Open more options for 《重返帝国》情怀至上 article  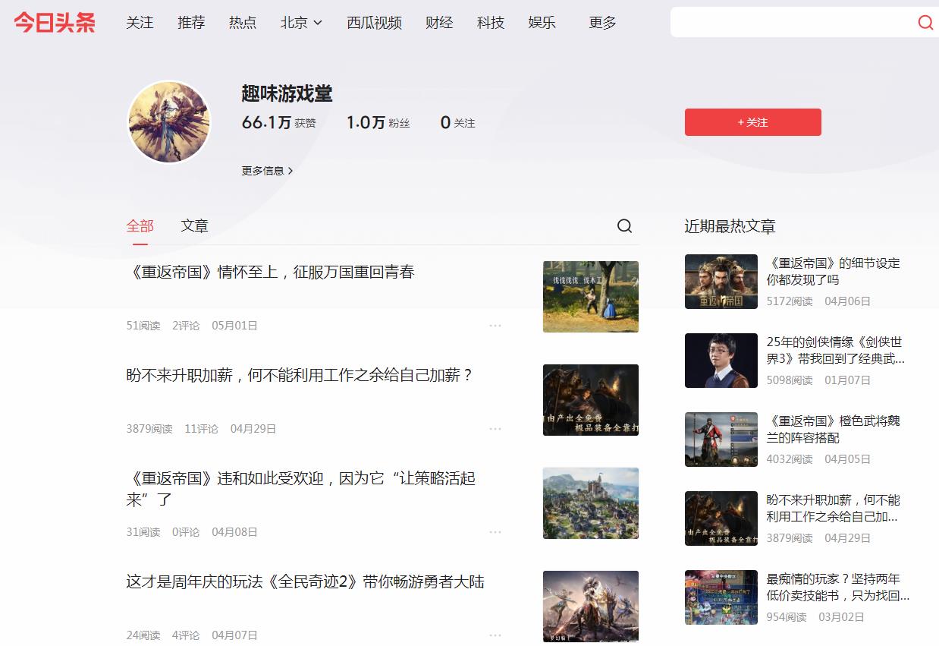(495, 326)
